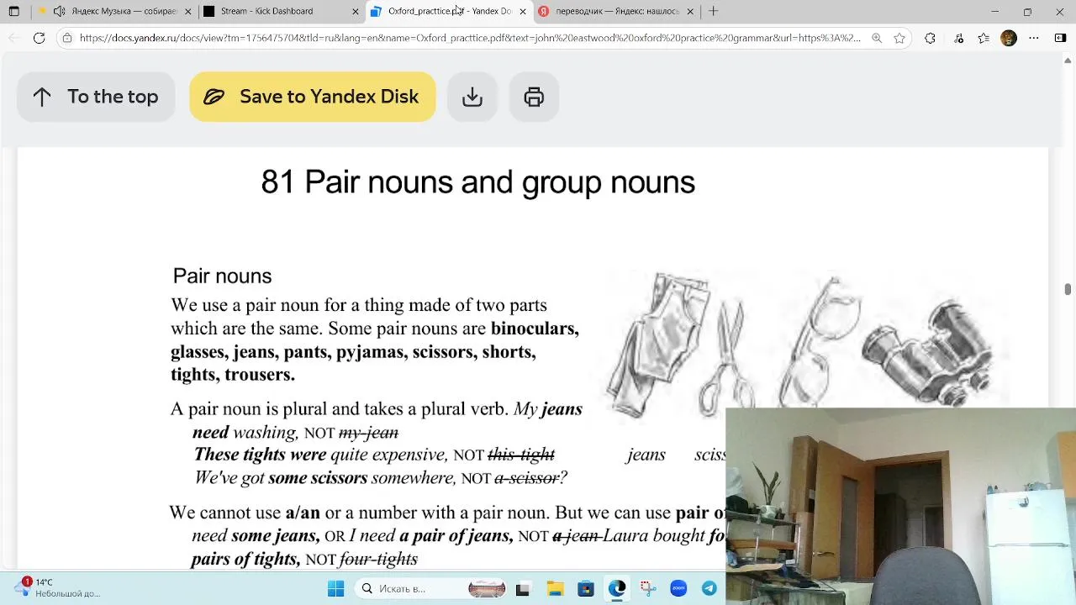The height and width of the screenshot is (605, 1076).
Task: Switch to Яндекс Музыка tab
Action: (x=115, y=11)
